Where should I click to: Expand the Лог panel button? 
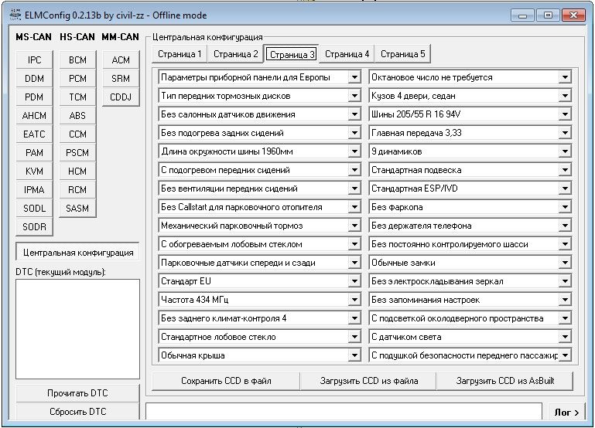tap(566, 412)
